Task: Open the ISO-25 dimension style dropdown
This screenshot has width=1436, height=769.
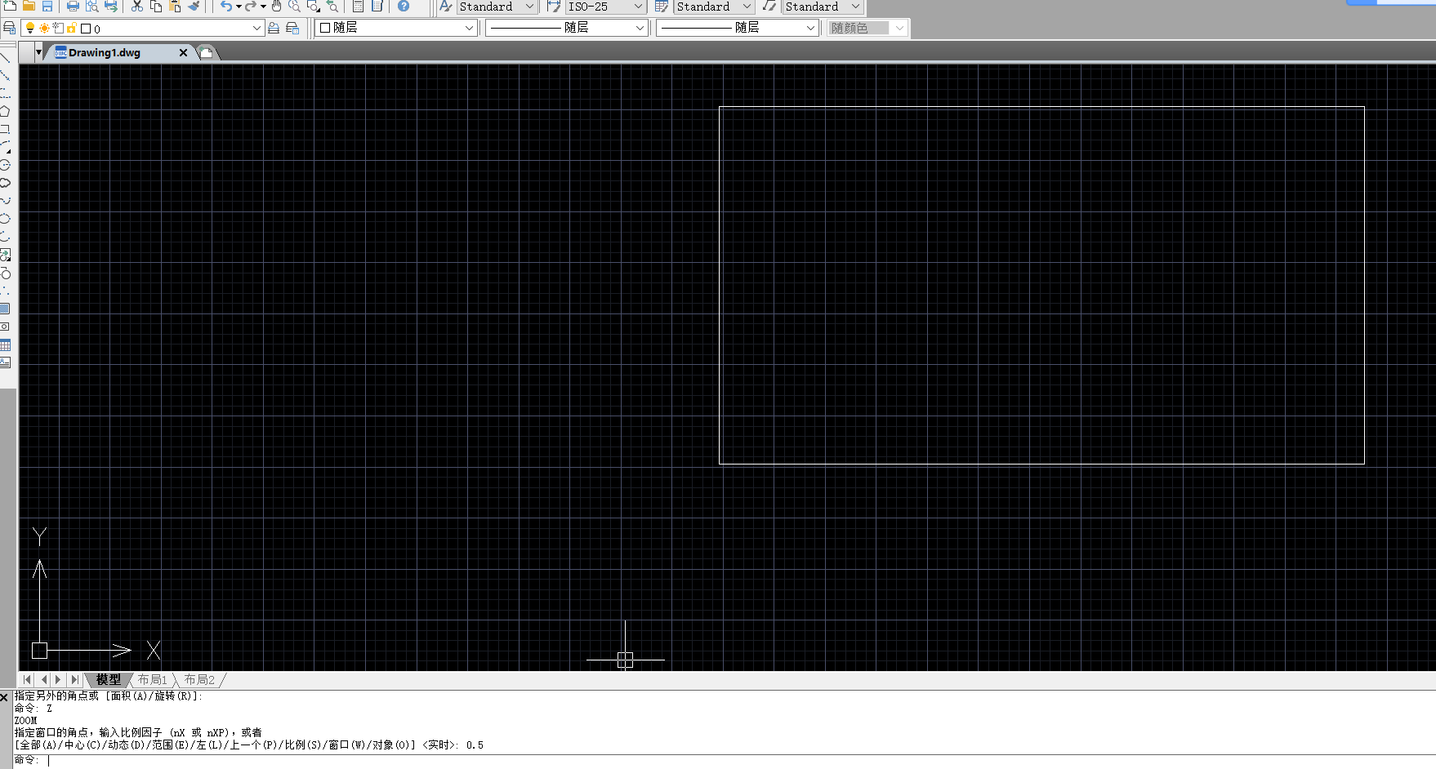Action: (x=639, y=7)
